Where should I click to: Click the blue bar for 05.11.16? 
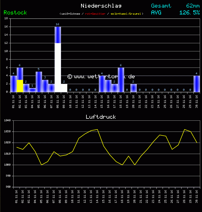(39, 82)
